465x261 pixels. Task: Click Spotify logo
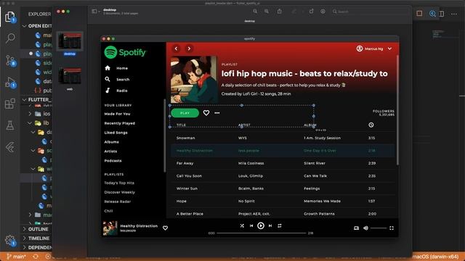(125, 52)
